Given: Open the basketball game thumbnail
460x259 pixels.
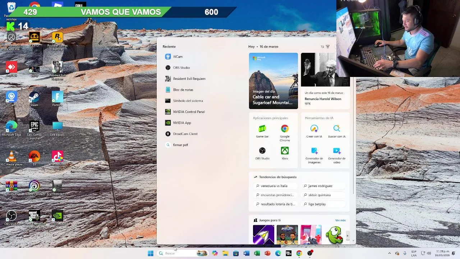Looking at the screenshot, I should pyautogui.click(x=287, y=235).
